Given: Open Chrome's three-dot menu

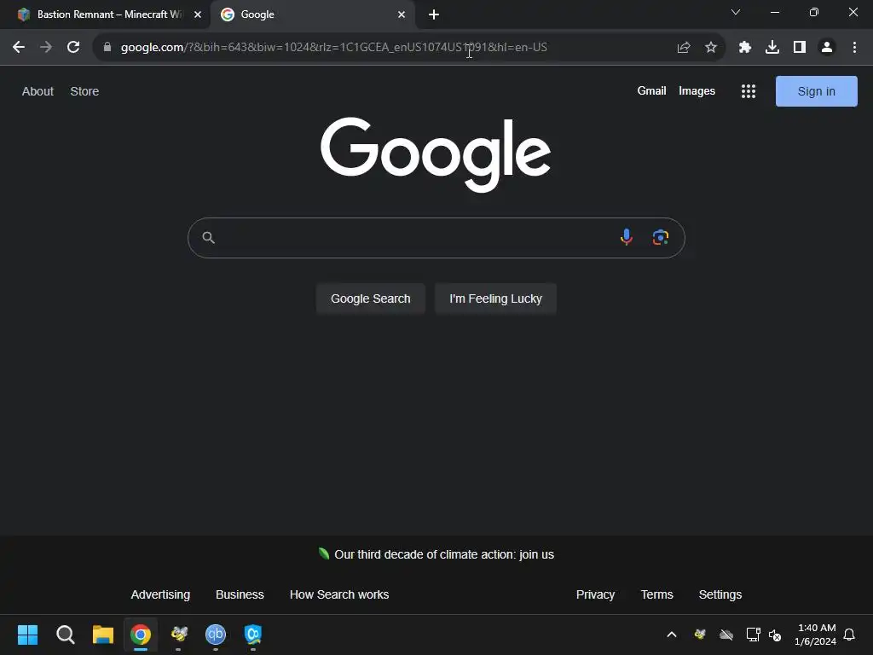Looking at the screenshot, I should [854, 48].
